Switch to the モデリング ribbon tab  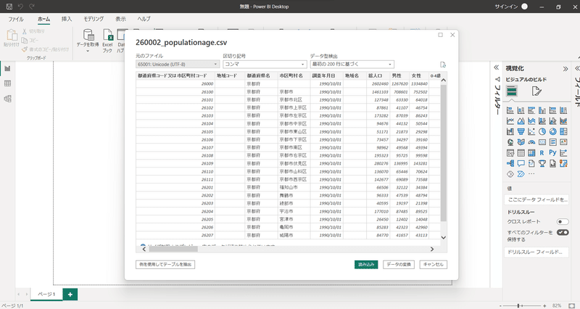tap(94, 19)
